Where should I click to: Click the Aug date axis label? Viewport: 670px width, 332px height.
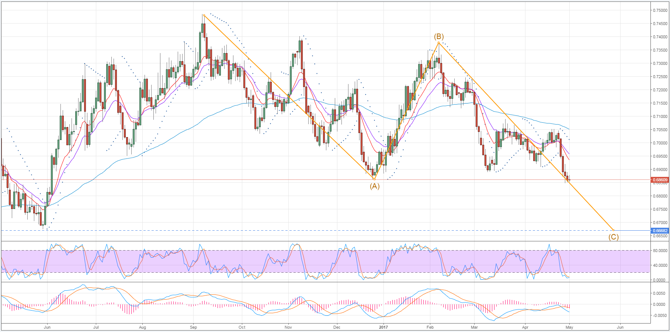143,327
